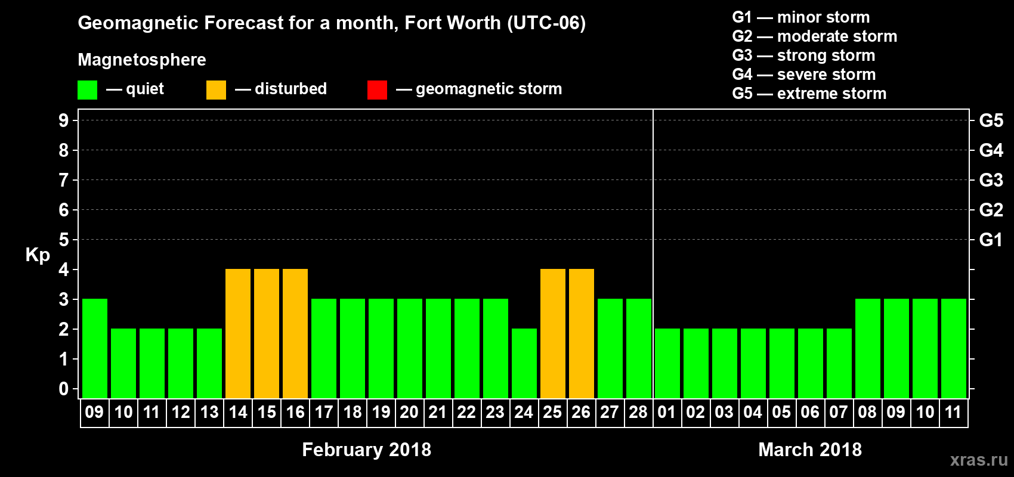Image resolution: width=1014 pixels, height=477 pixels.
Task: Click the February 25 disturbed bar
Action: 553,333
